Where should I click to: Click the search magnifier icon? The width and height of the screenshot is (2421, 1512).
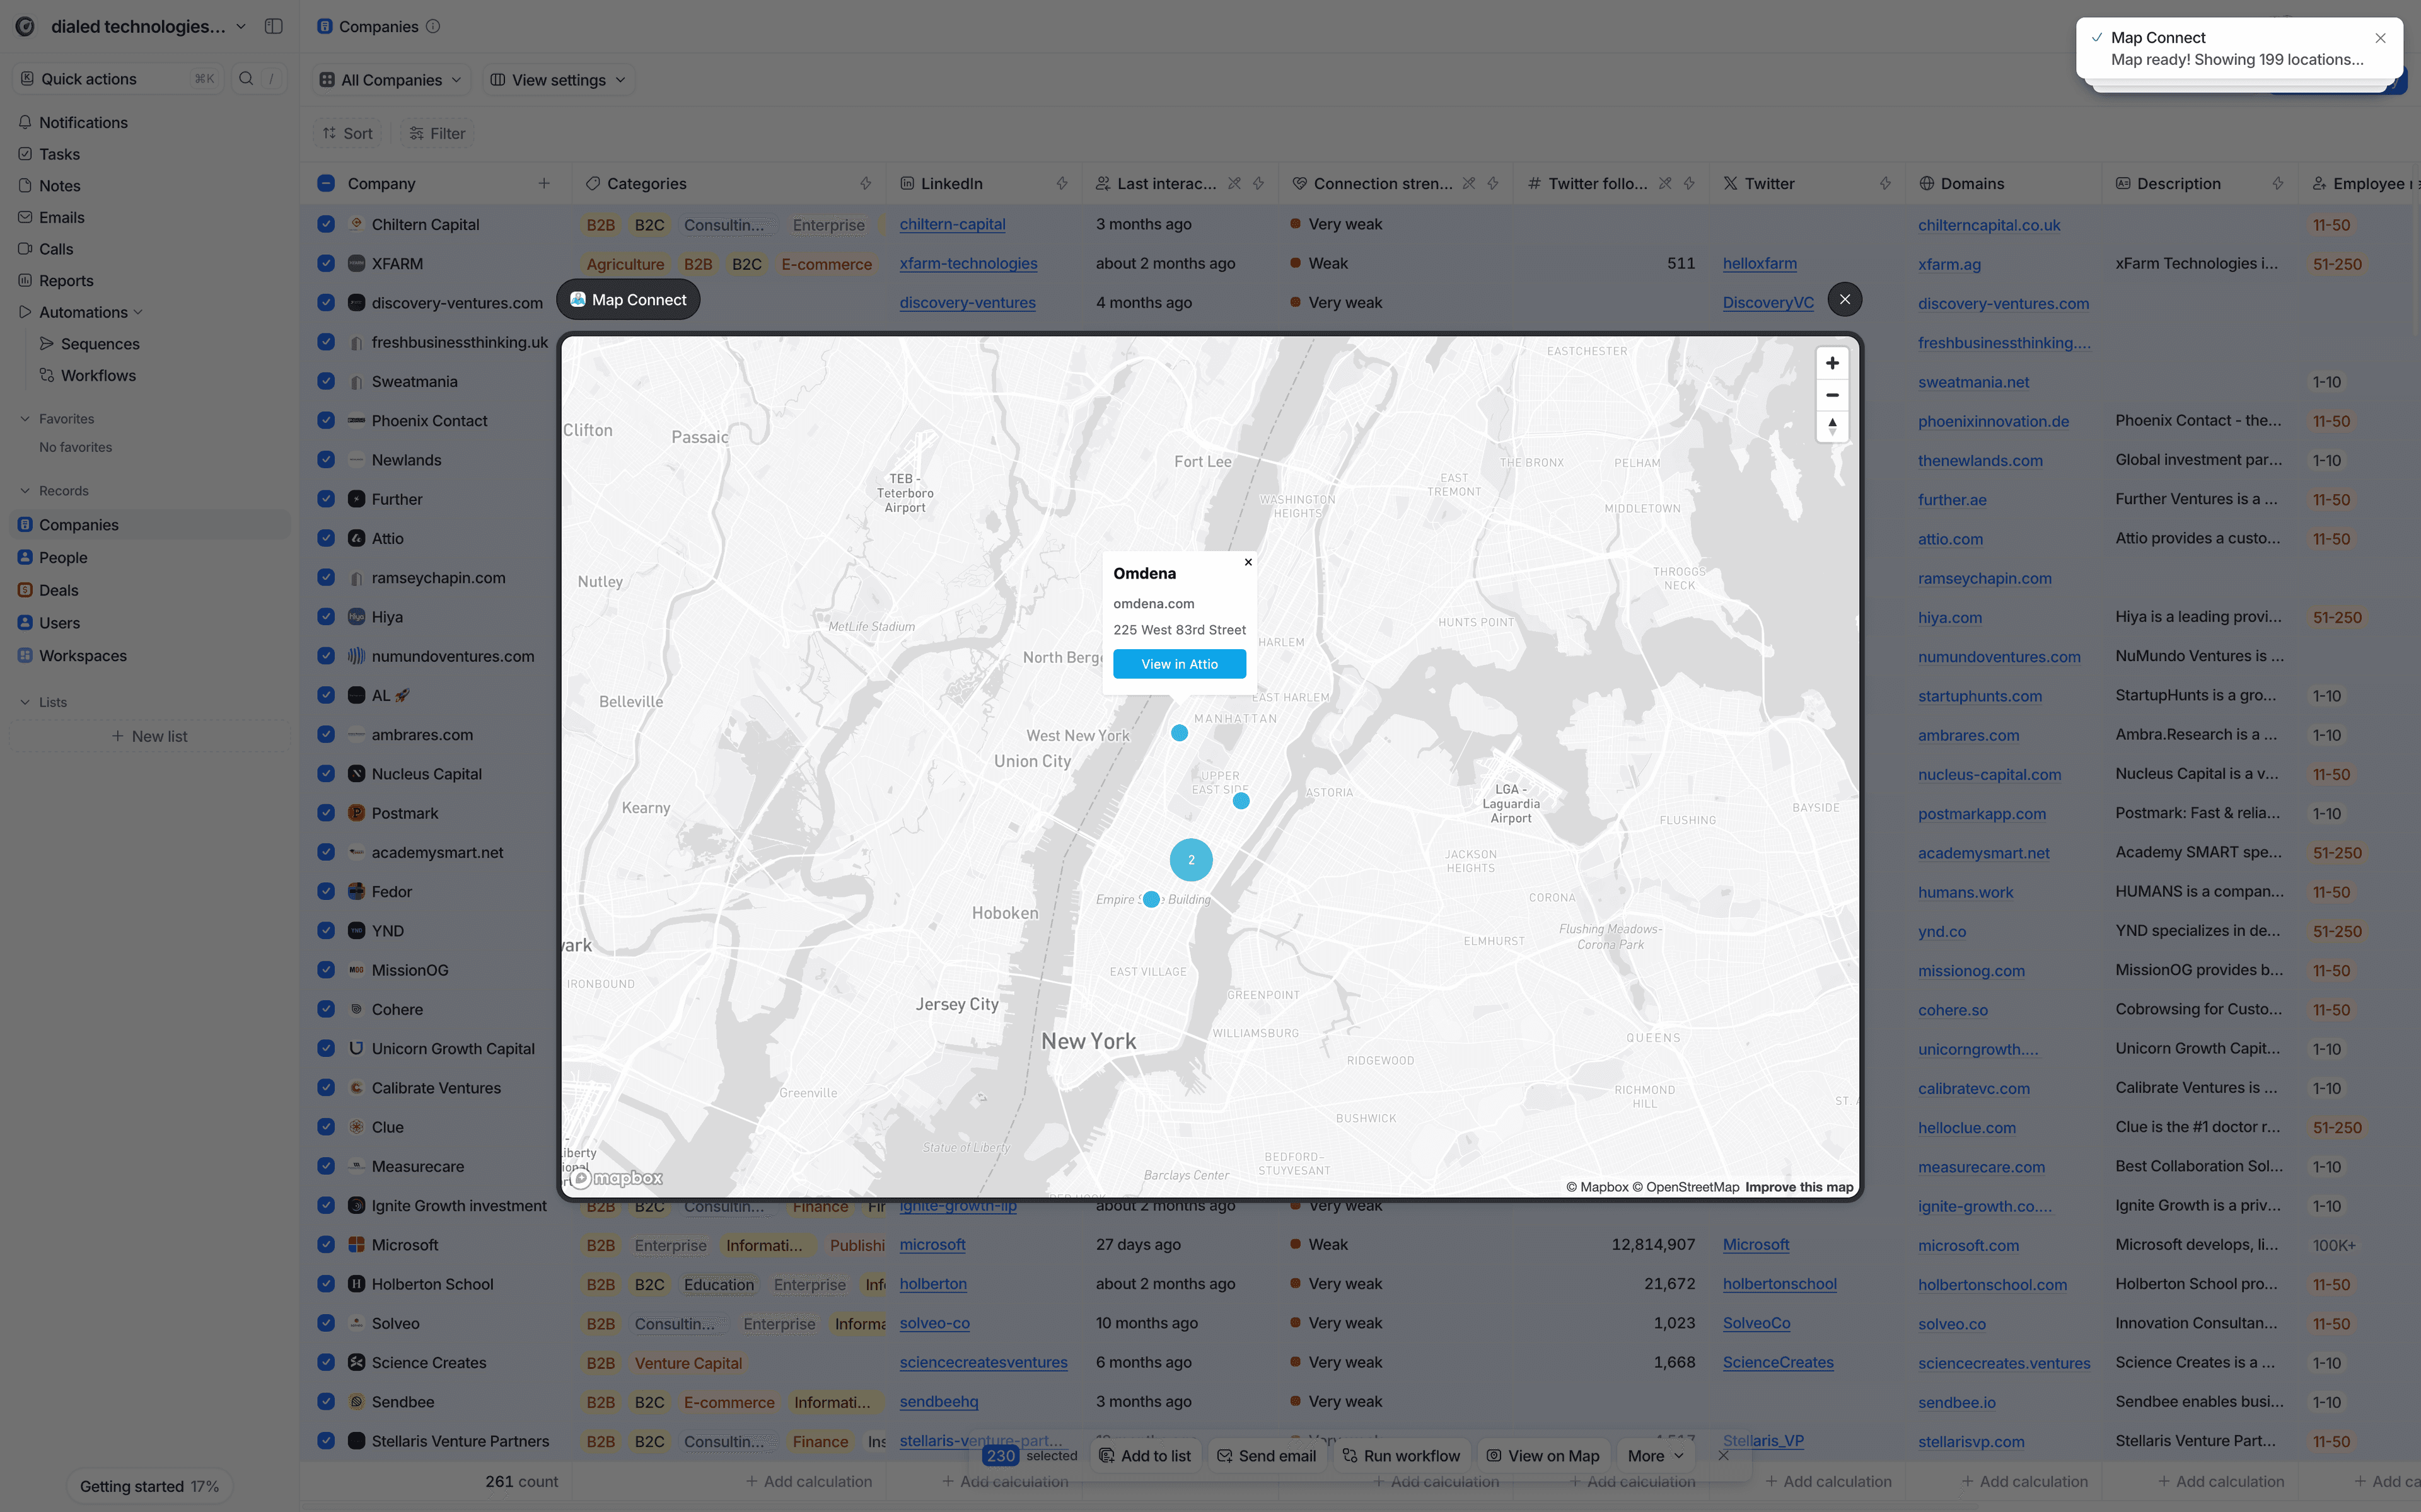(246, 78)
